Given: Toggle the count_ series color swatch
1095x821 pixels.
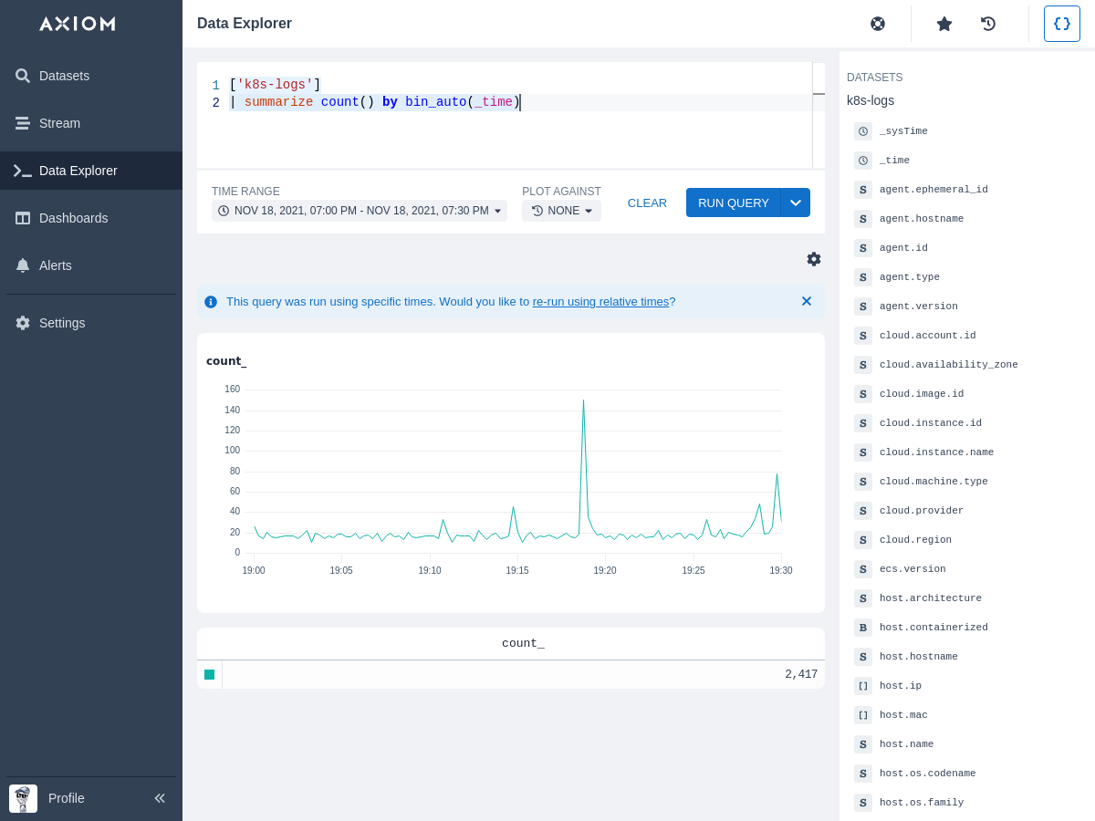Looking at the screenshot, I should (210, 674).
